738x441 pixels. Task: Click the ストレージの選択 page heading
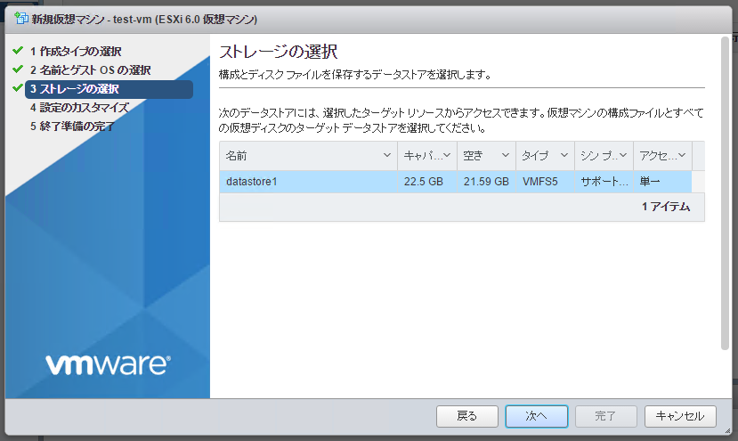pos(278,51)
